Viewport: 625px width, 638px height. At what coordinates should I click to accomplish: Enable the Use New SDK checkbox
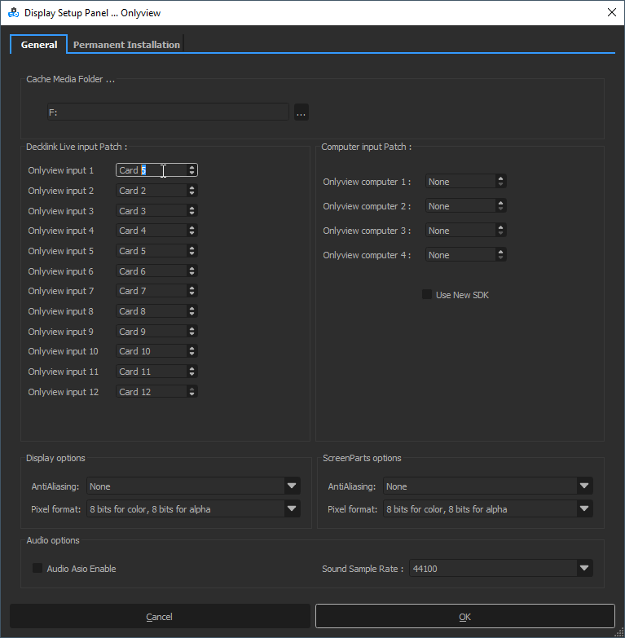click(427, 294)
